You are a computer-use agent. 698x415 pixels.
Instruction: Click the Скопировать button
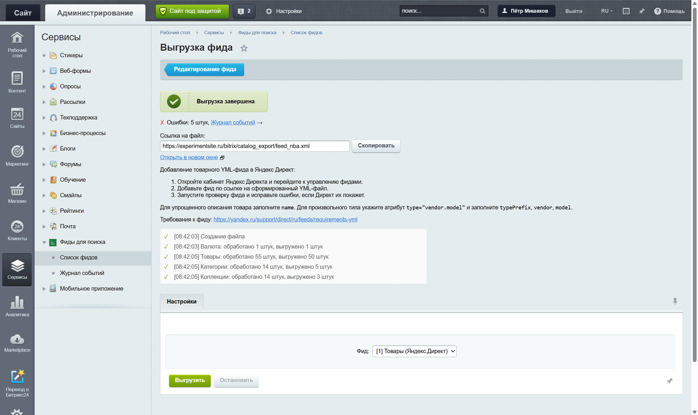[376, 146]
